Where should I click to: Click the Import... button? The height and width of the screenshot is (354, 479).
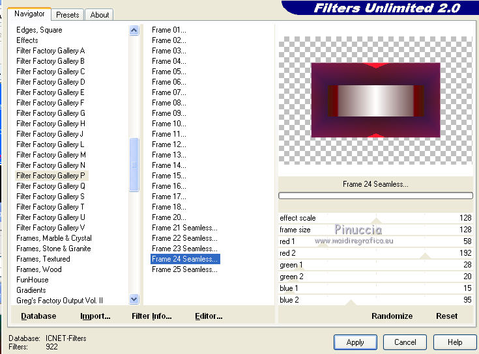tap(95, 316)
